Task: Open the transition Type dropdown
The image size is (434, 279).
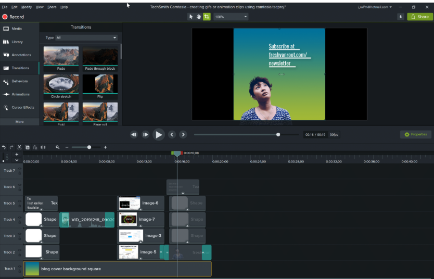Action: point(86,37)
